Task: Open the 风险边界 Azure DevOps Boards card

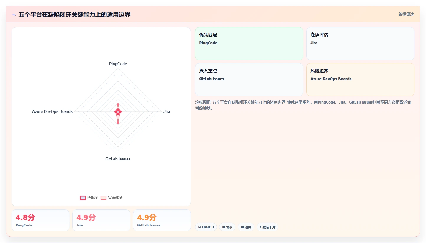Action: point(360,80)
